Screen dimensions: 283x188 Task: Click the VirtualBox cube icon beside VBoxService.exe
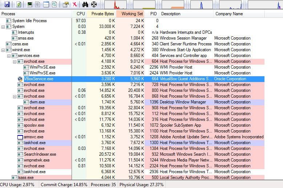click(x=20, y=79)
